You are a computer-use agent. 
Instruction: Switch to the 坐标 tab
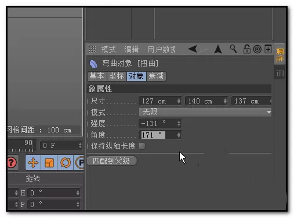(x=117, y=76)
